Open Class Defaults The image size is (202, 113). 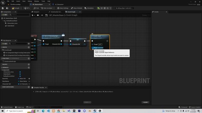(x=76, y=8)
